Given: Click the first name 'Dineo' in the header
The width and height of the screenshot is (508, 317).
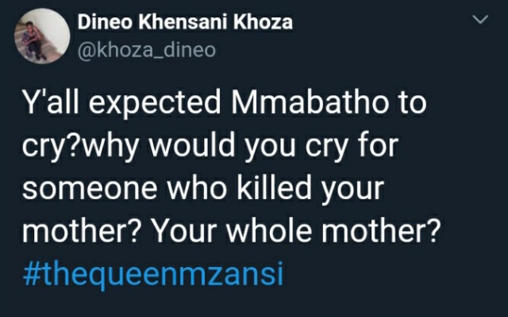Looking at the screenshot, I should (x=105, y=22).
